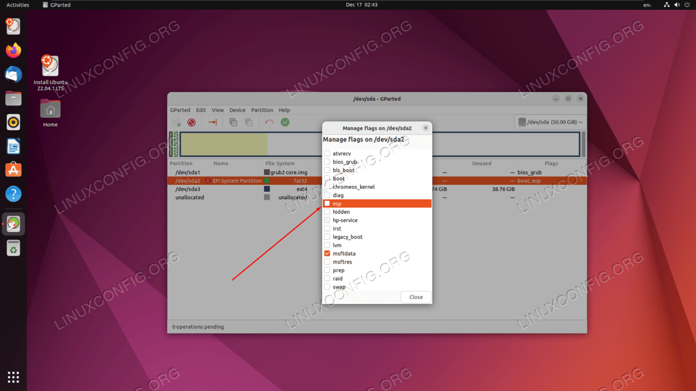Open the Trash from the dock
The width and height of the screenshot is (696, 391).
(x=13, y=248)
